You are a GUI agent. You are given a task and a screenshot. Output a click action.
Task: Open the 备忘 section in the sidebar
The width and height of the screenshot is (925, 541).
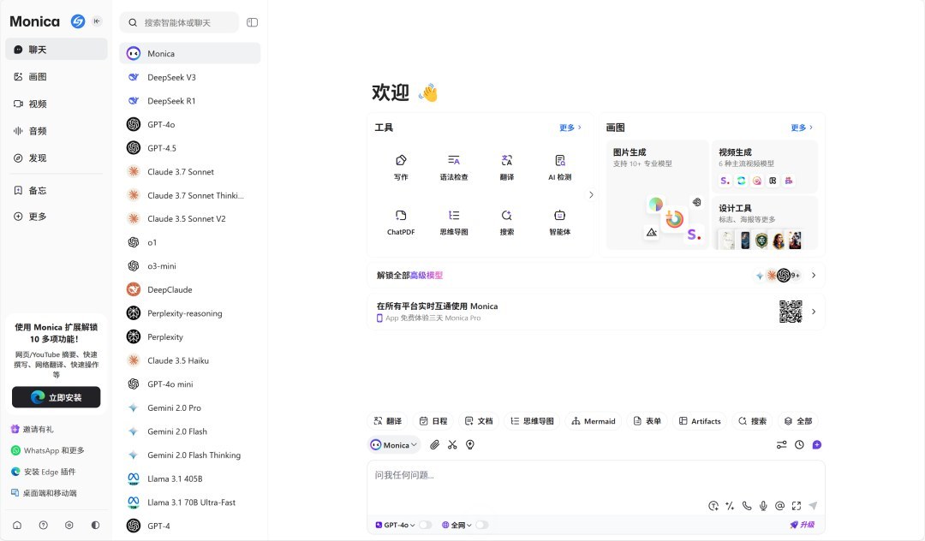56,190
